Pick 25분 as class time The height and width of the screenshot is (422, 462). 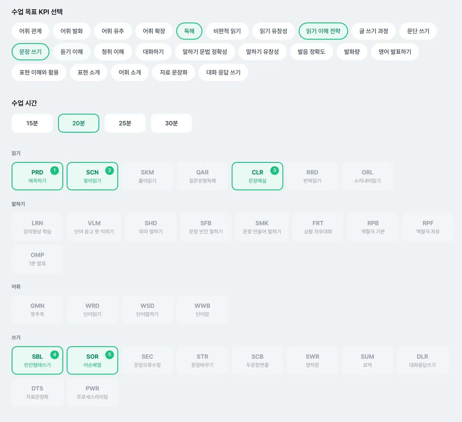[125, 123]
